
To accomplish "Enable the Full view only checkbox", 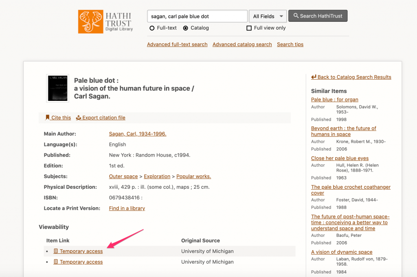I will coord(249,28).
